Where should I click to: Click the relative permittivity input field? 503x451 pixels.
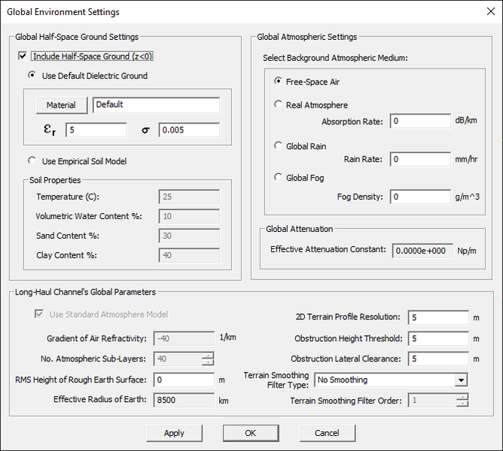pyautogui.click(x=96, y=130)
